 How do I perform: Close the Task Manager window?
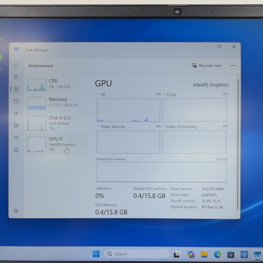click(x=234, y=47)
